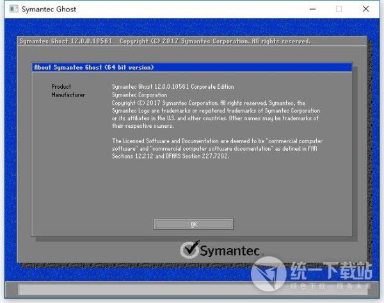Click the disabled maximize window button
This screenshot has height=303, width=384.
(x=339, y=9)
